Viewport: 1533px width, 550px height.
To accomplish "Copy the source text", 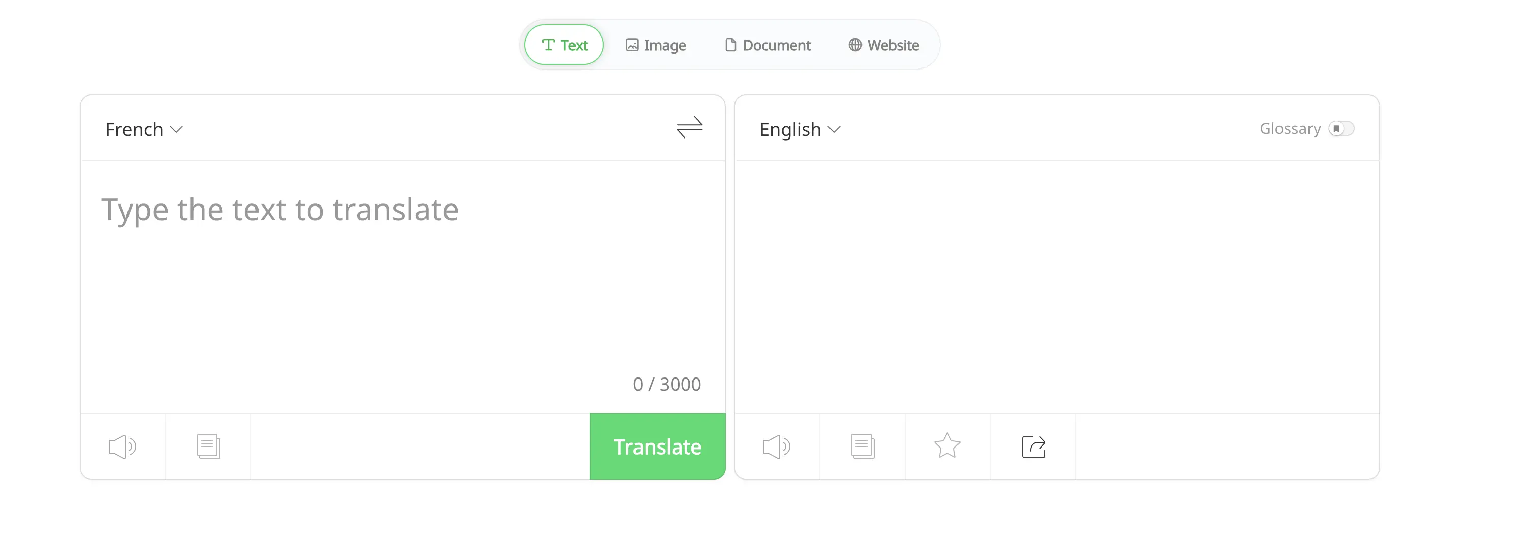I will [208, 446].
